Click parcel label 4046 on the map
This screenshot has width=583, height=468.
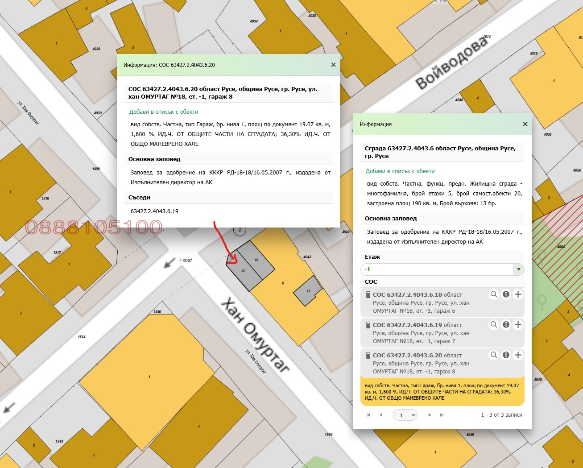pos(470,434)
